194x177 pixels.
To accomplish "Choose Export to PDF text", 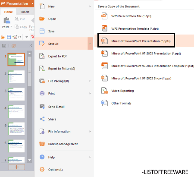I will pyautogui.click(x=58, y=56).
